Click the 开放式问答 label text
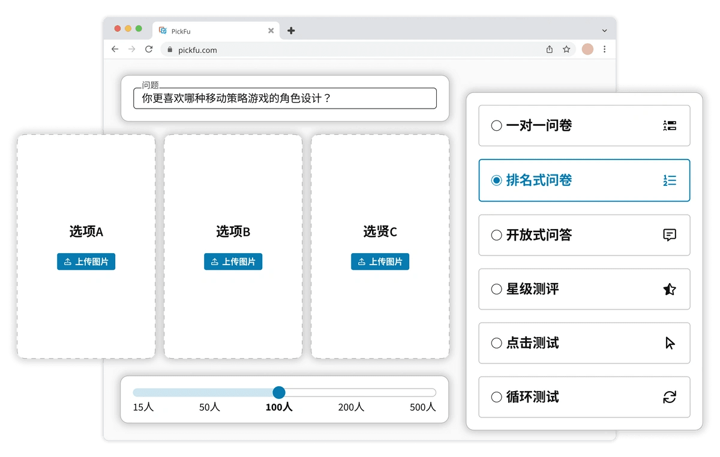Screen dimensions: 720x457 pyautogui.click(x=539, y=235)
